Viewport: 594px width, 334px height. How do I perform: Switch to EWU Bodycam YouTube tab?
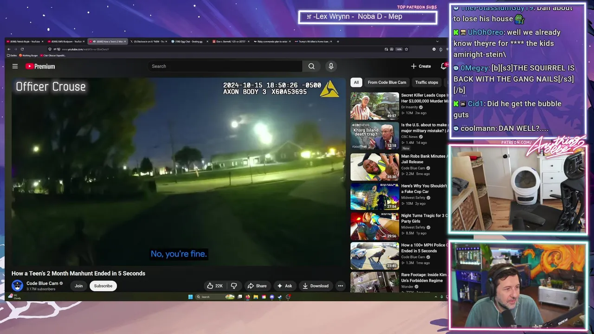coord(65,41)
